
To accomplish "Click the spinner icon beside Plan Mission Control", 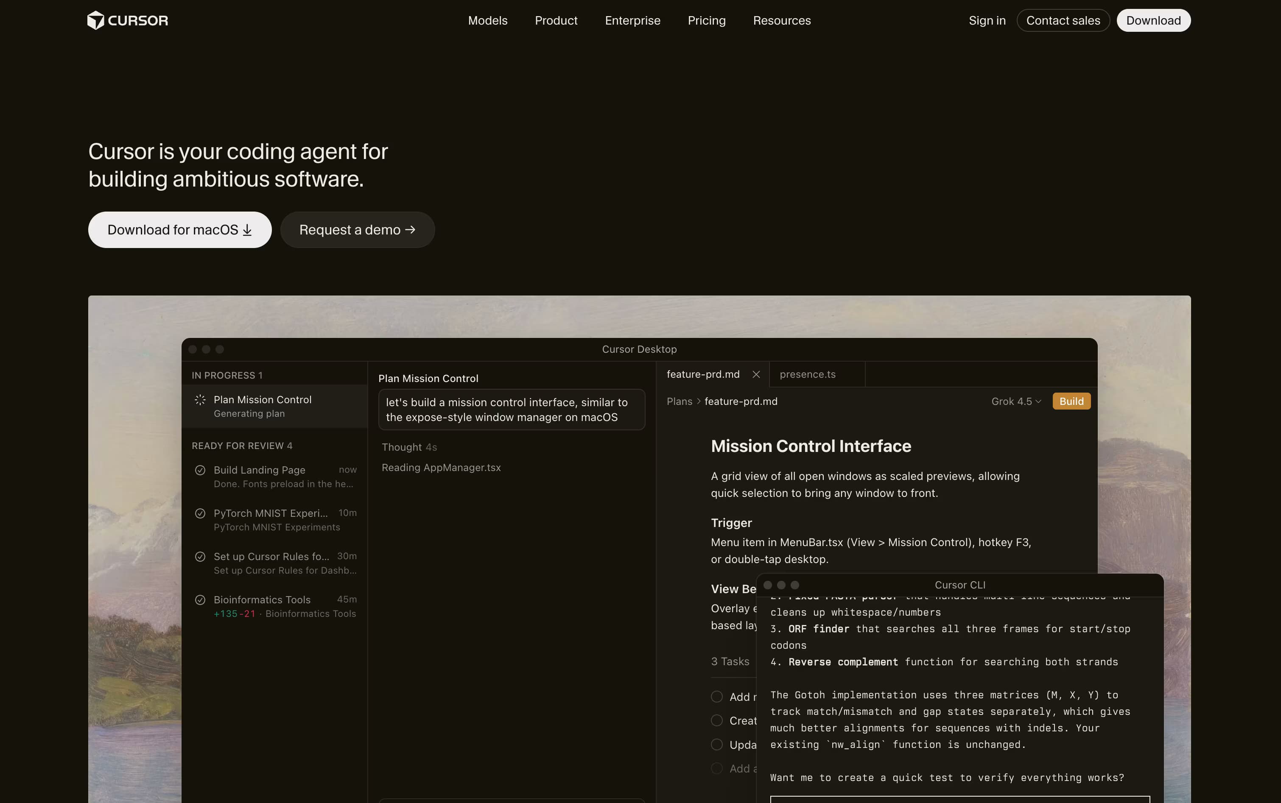I will 200,400.
